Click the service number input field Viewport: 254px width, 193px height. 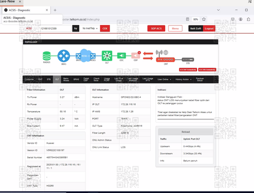[55, 29]
